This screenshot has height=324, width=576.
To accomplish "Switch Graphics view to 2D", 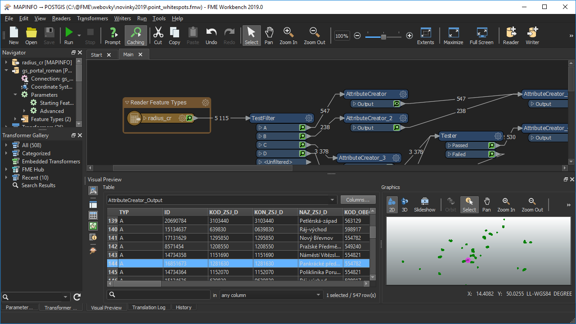I will (391, 204).
